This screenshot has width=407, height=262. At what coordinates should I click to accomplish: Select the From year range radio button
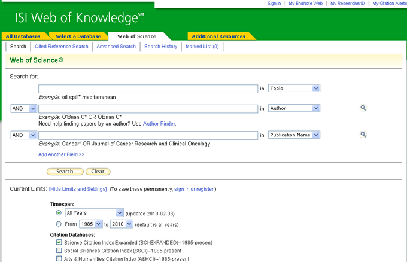point(59,224)
